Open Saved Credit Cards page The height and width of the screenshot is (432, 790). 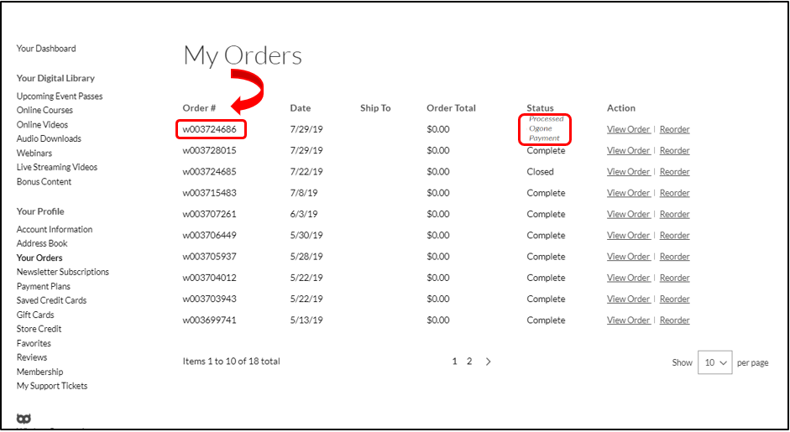[x=51, y=300]
